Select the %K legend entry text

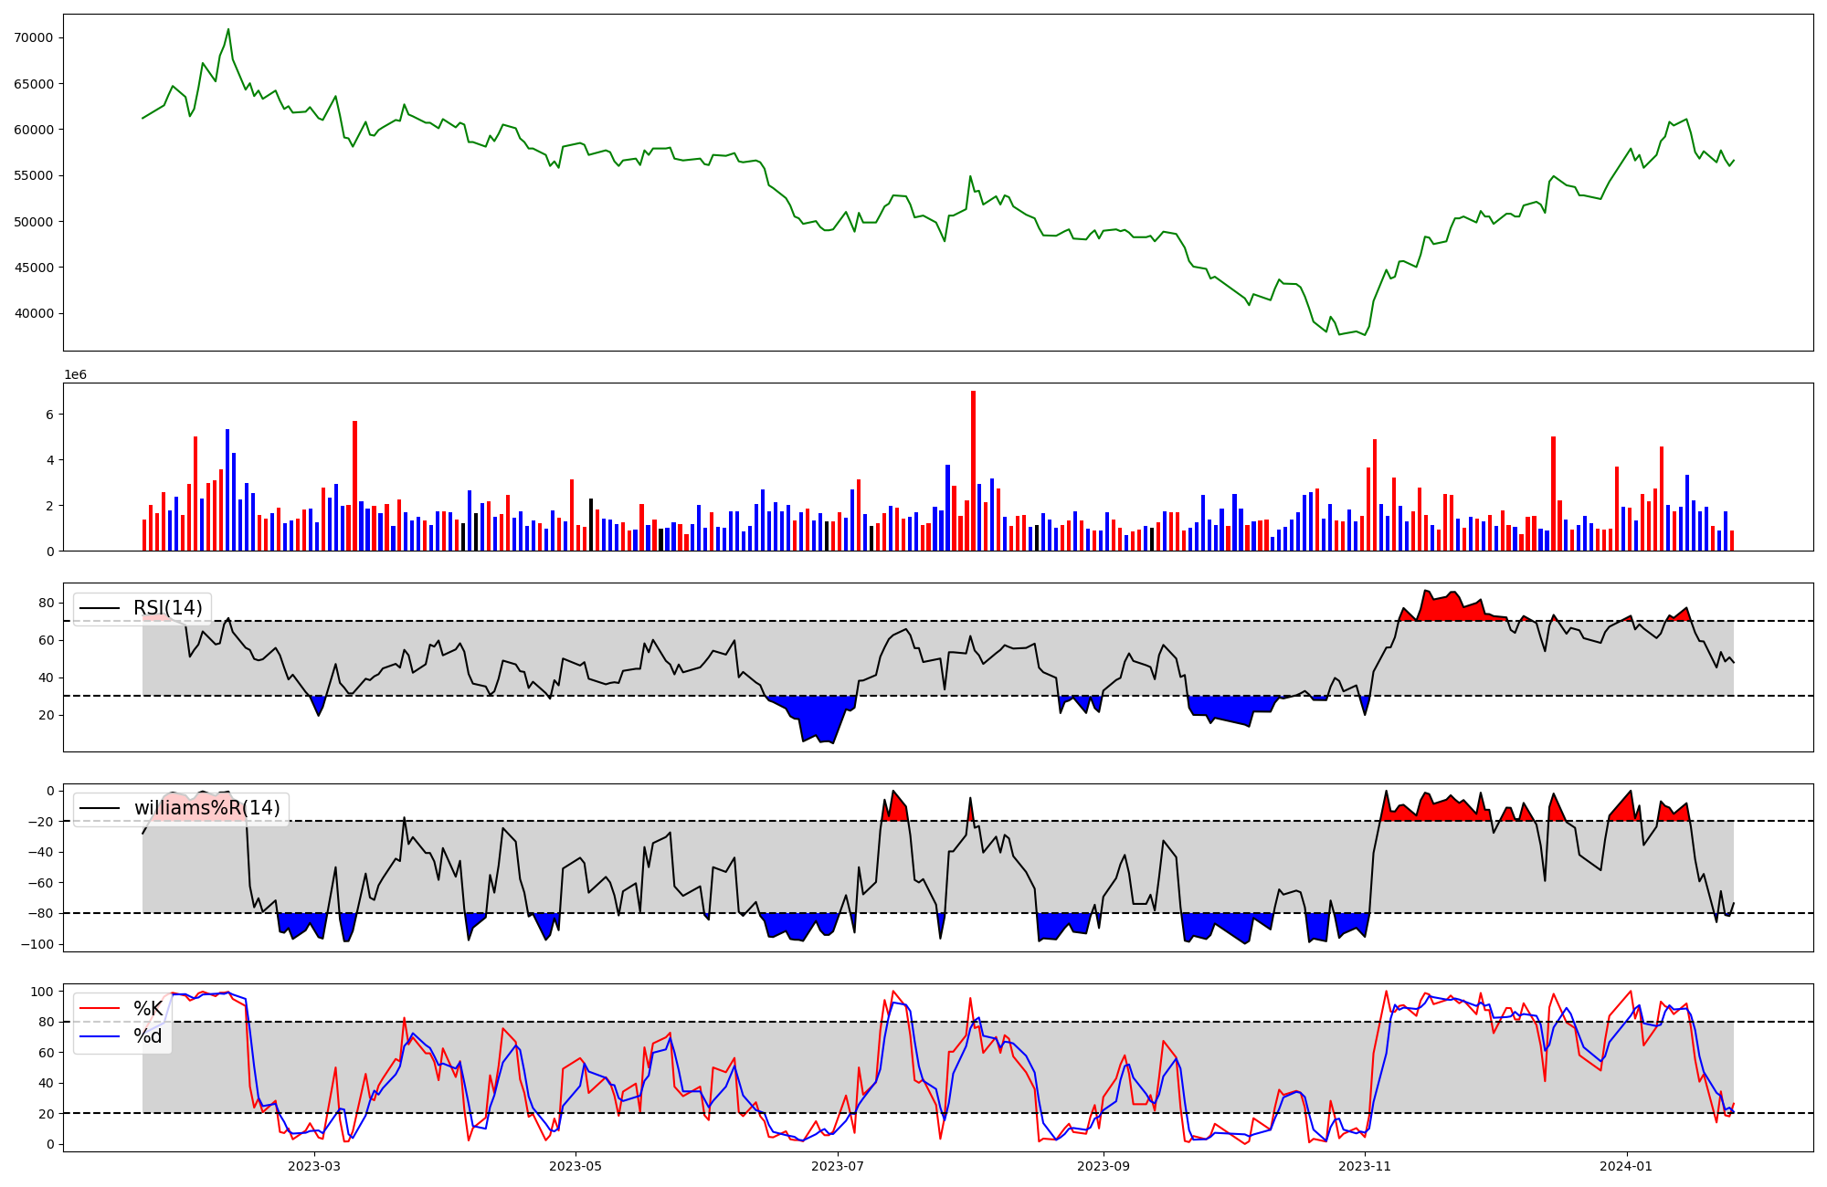[x=148, y=1009]
